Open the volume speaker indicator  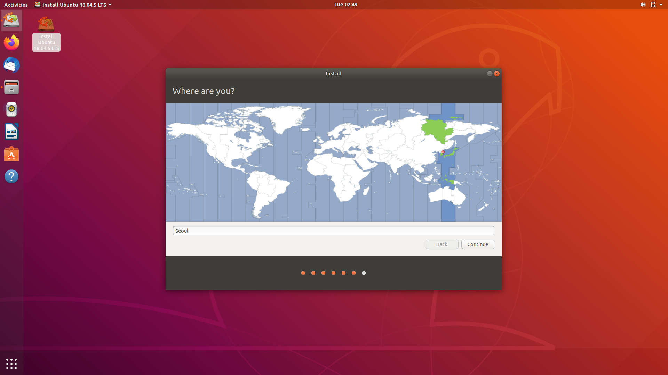pyautogui.click(x=642, y=5)
